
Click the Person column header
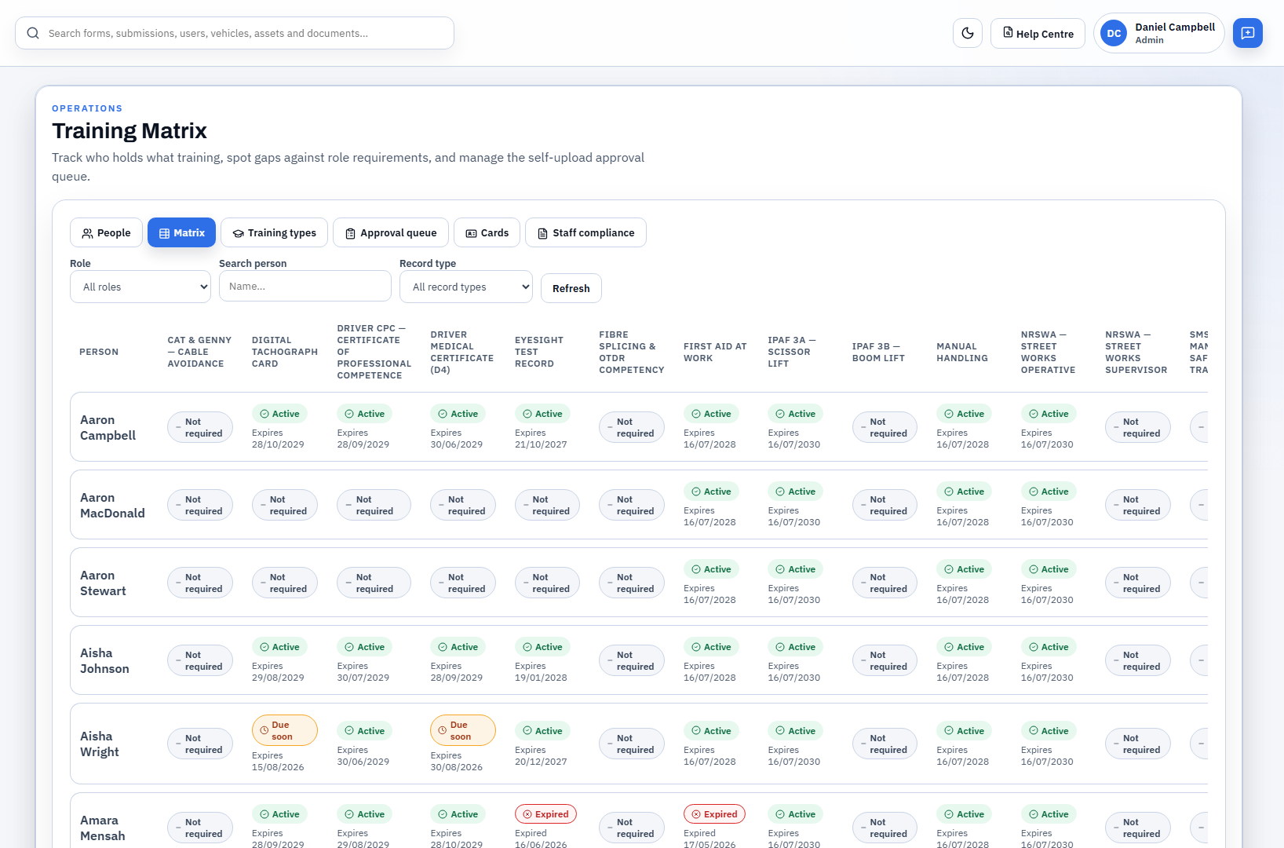[99, 352]
